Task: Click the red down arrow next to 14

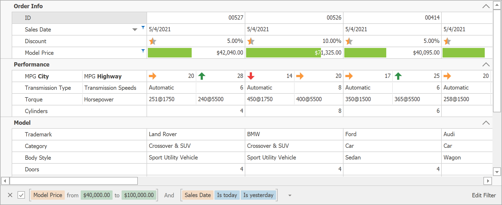Action: (x=251, y=76)
